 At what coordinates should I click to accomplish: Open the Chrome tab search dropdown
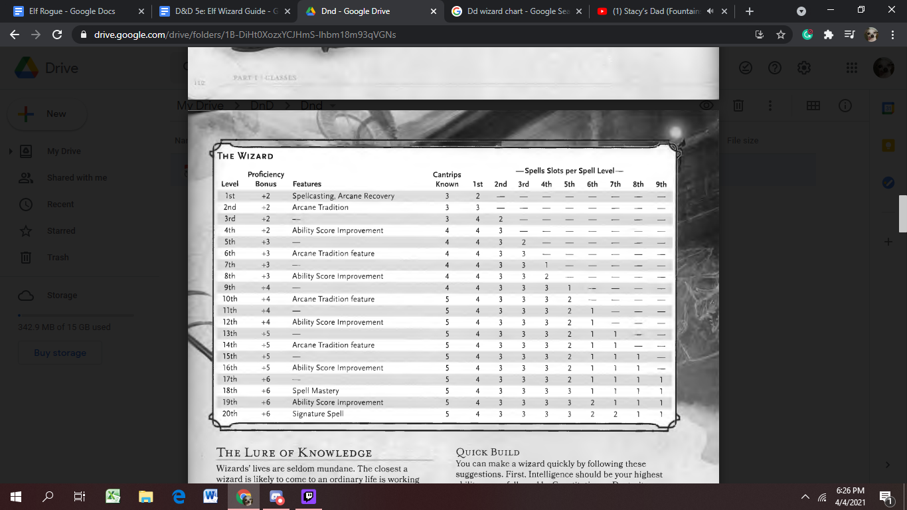coord(801,11)
